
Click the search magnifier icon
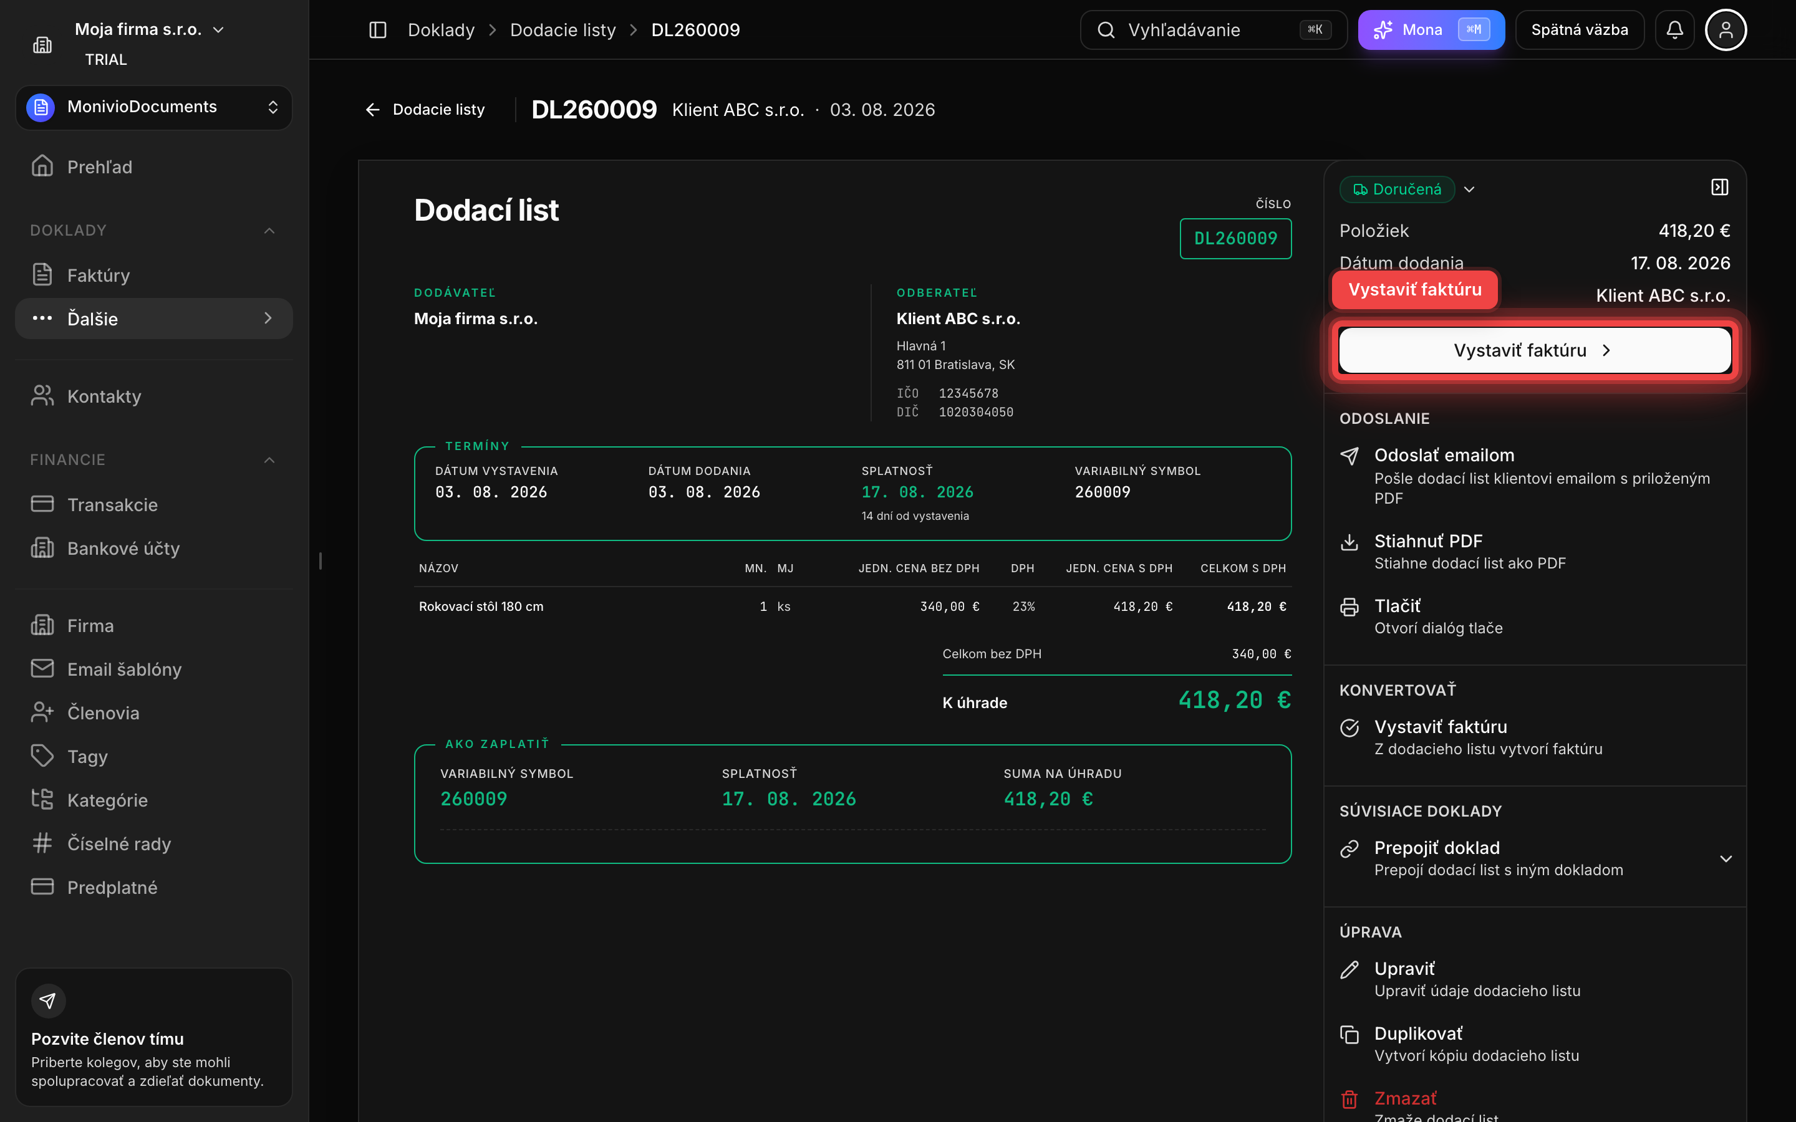pyautogui.click(x=1106, y=30)
